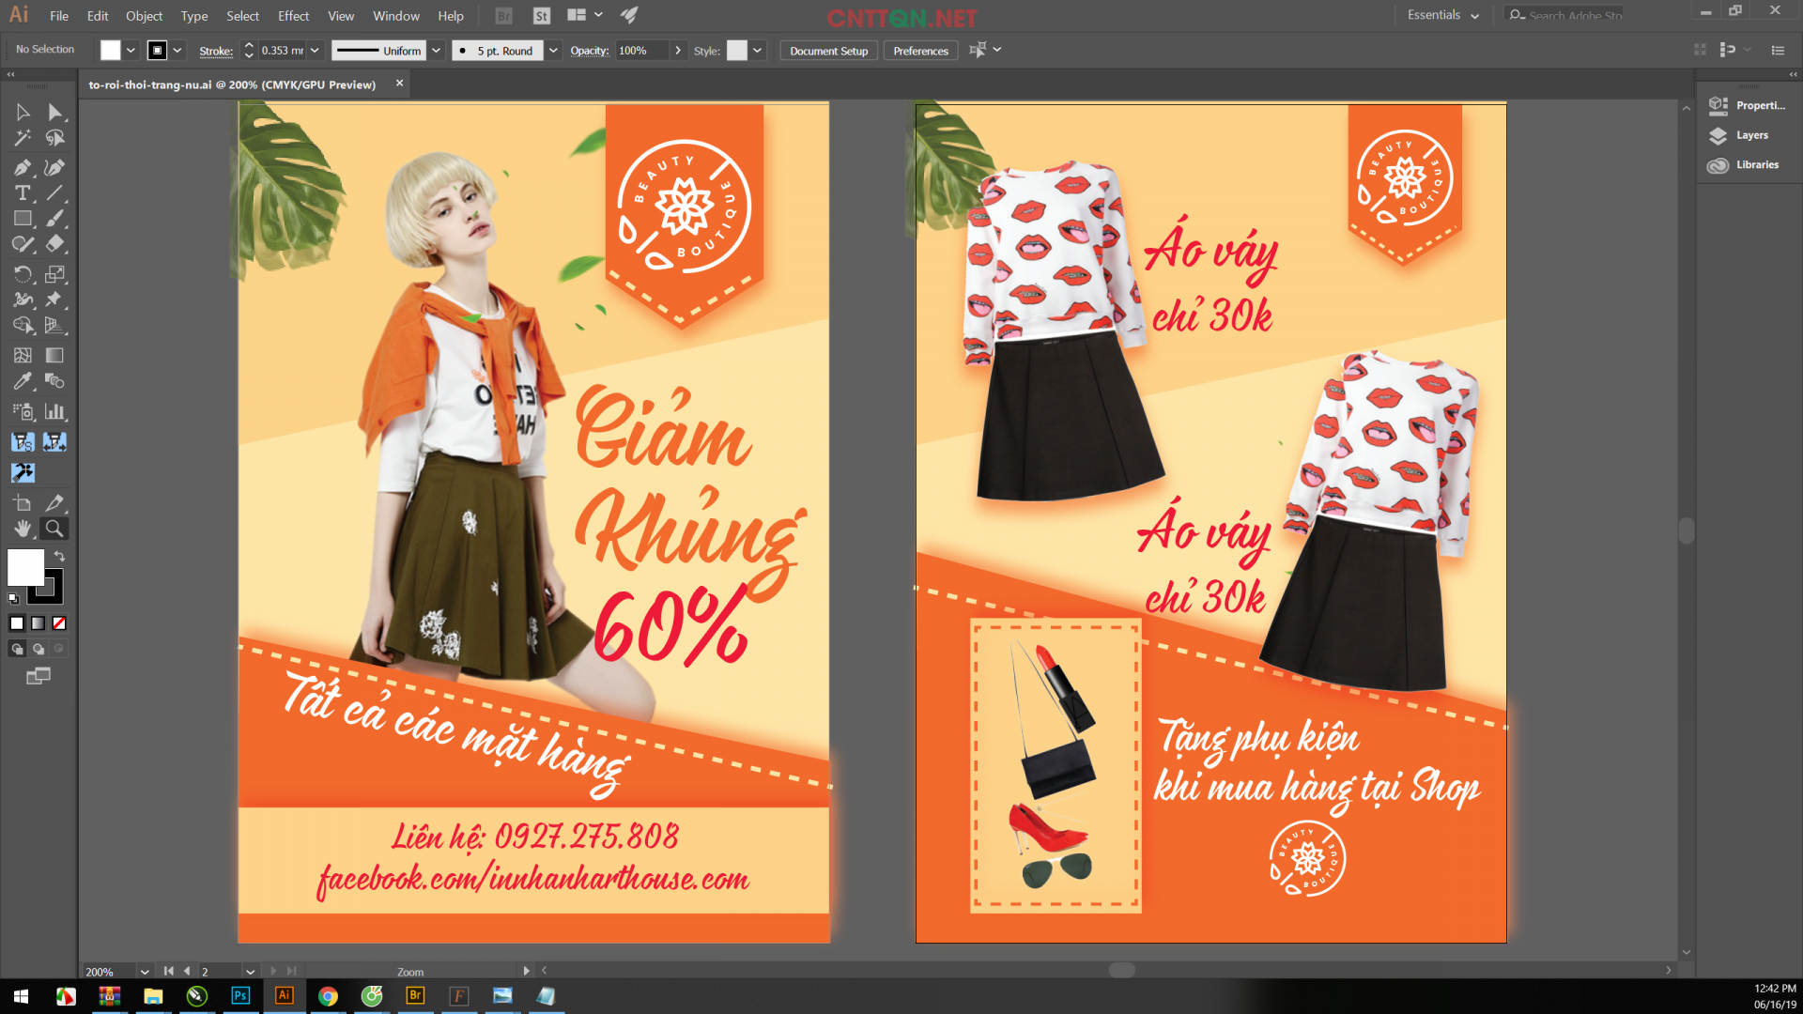Click the Stroke panel link
The width and height of the screenshot is (1803, 1014).
tap(216, 51)
